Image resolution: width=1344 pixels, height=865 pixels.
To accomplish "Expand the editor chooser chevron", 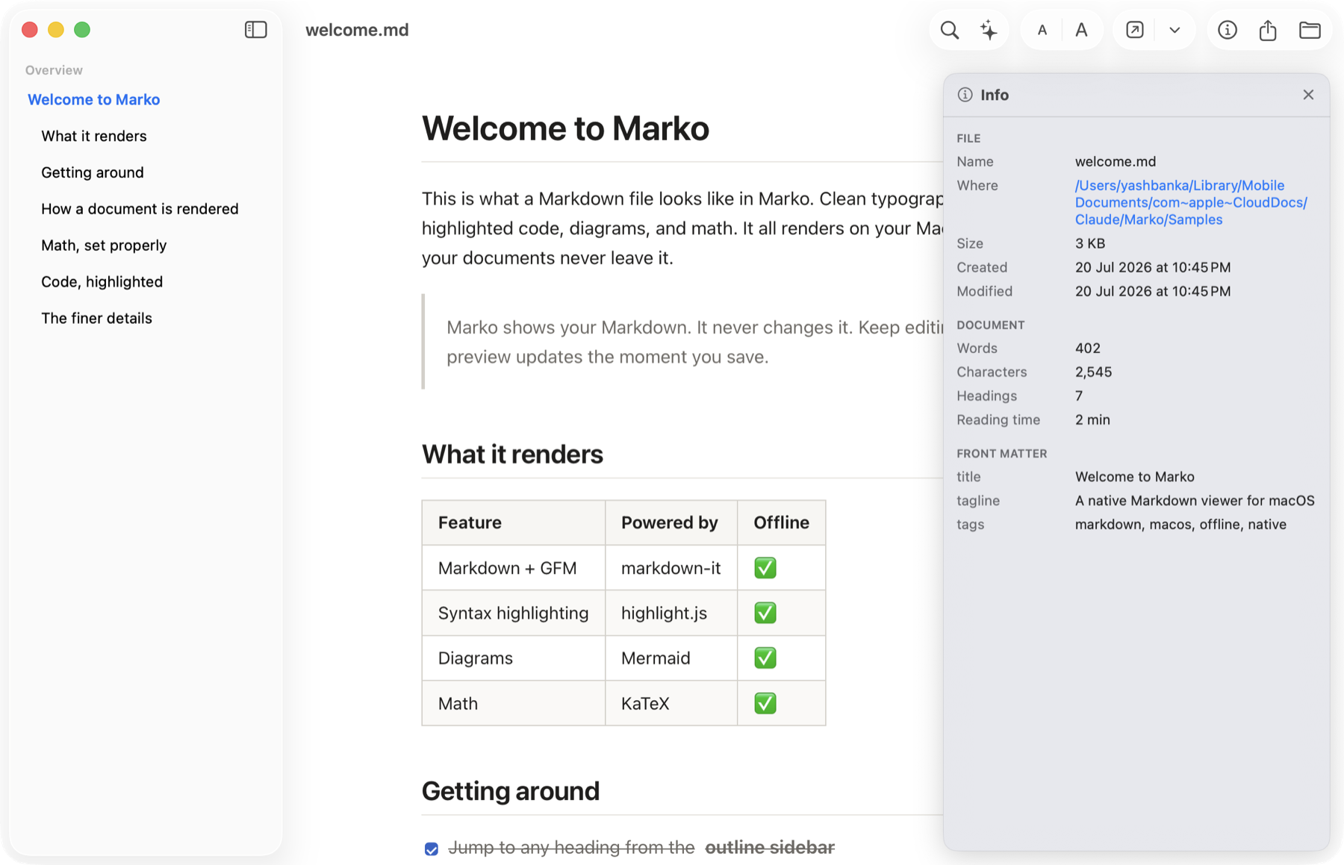I will pos(1175,30).
